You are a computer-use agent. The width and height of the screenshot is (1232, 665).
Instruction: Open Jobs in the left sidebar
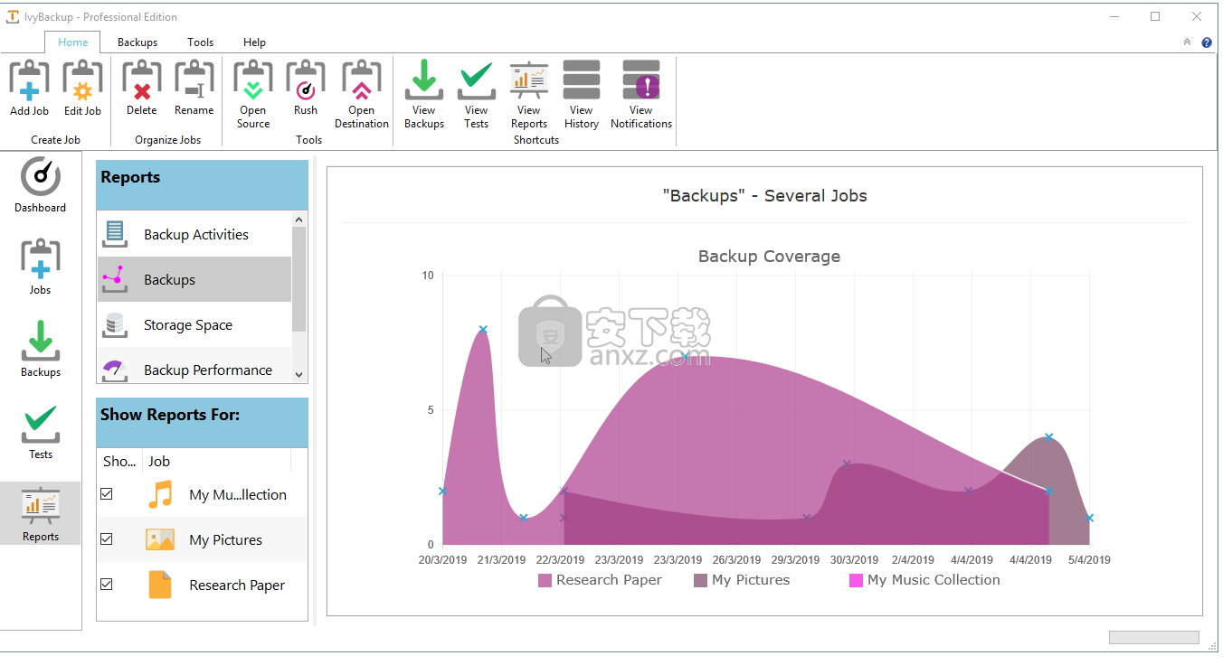tap(41, 267)
